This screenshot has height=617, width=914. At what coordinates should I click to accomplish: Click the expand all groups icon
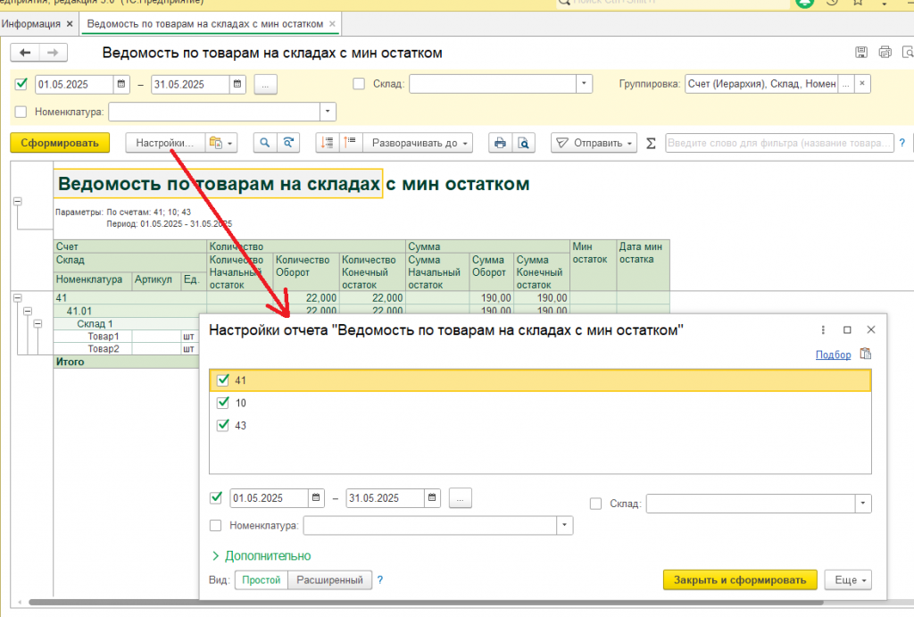coord(350,143)
